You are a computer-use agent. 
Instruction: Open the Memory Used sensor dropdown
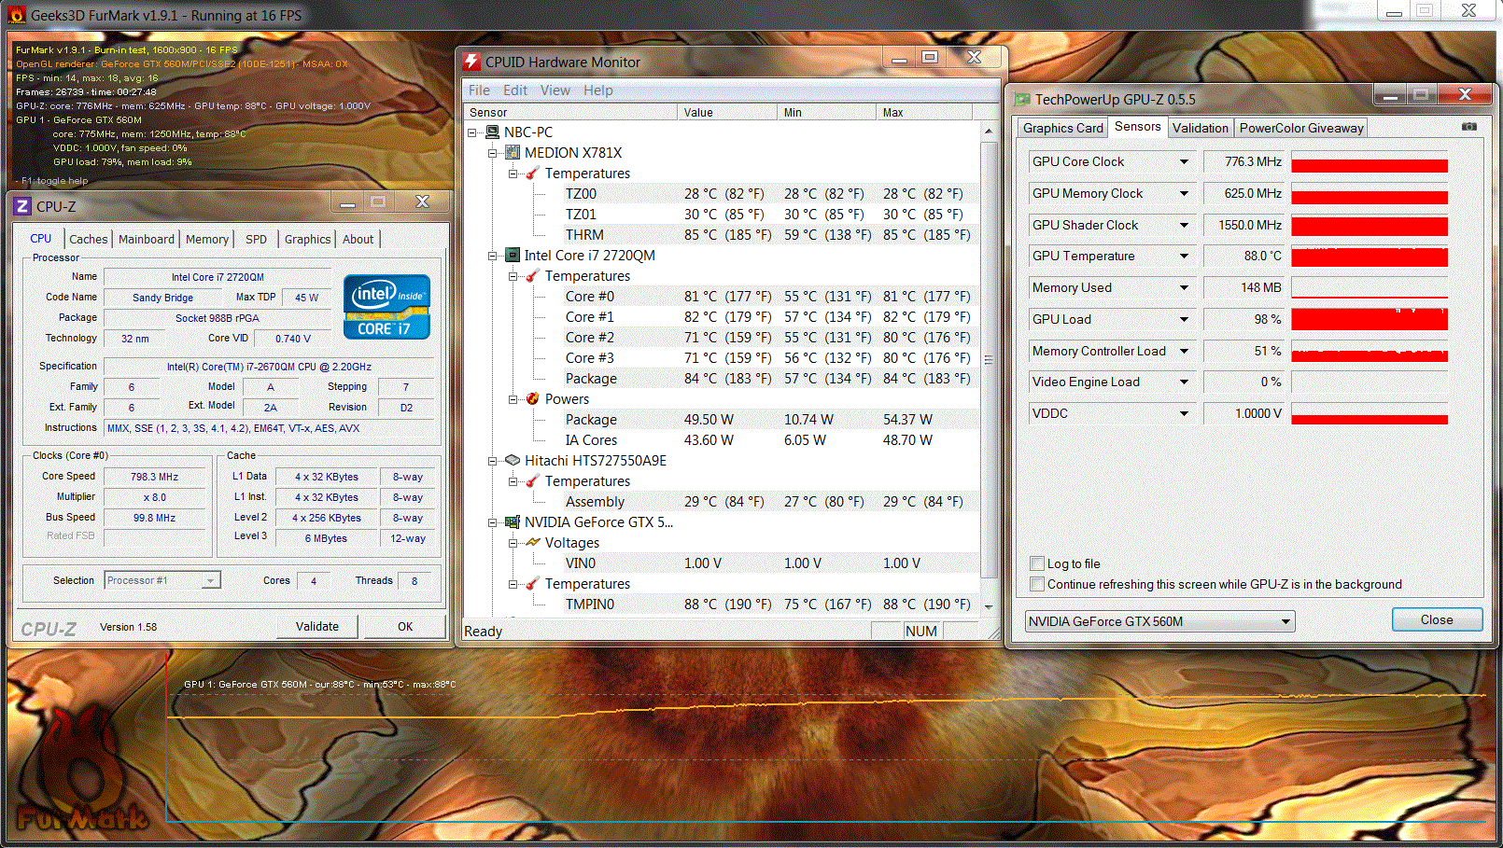[x=1184, y=288]
